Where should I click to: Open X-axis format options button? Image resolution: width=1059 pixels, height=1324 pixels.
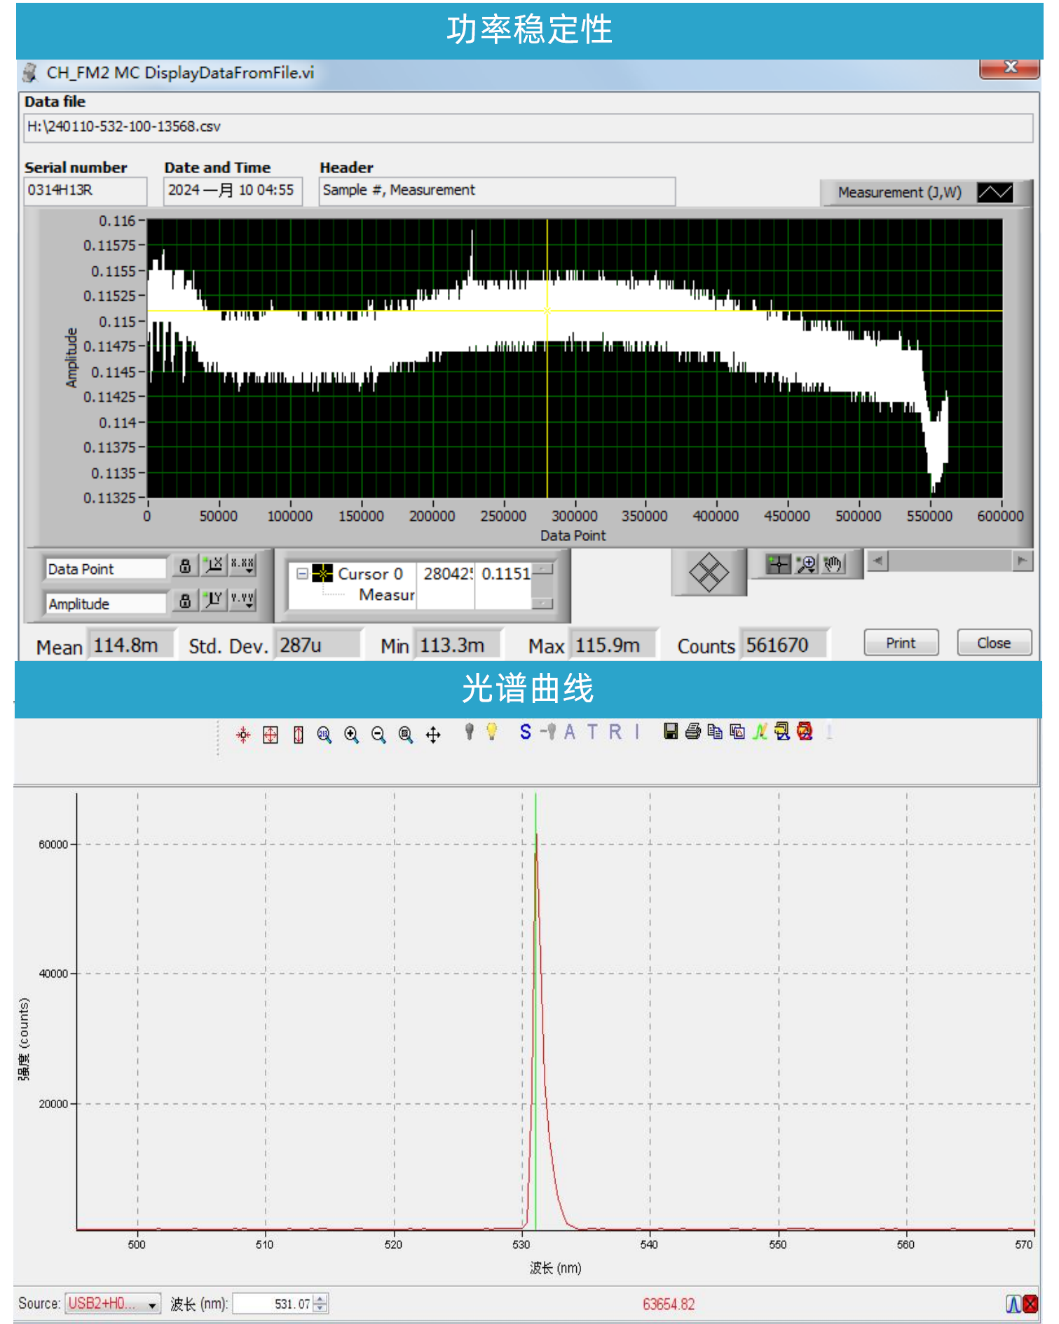tap(242, 565)
